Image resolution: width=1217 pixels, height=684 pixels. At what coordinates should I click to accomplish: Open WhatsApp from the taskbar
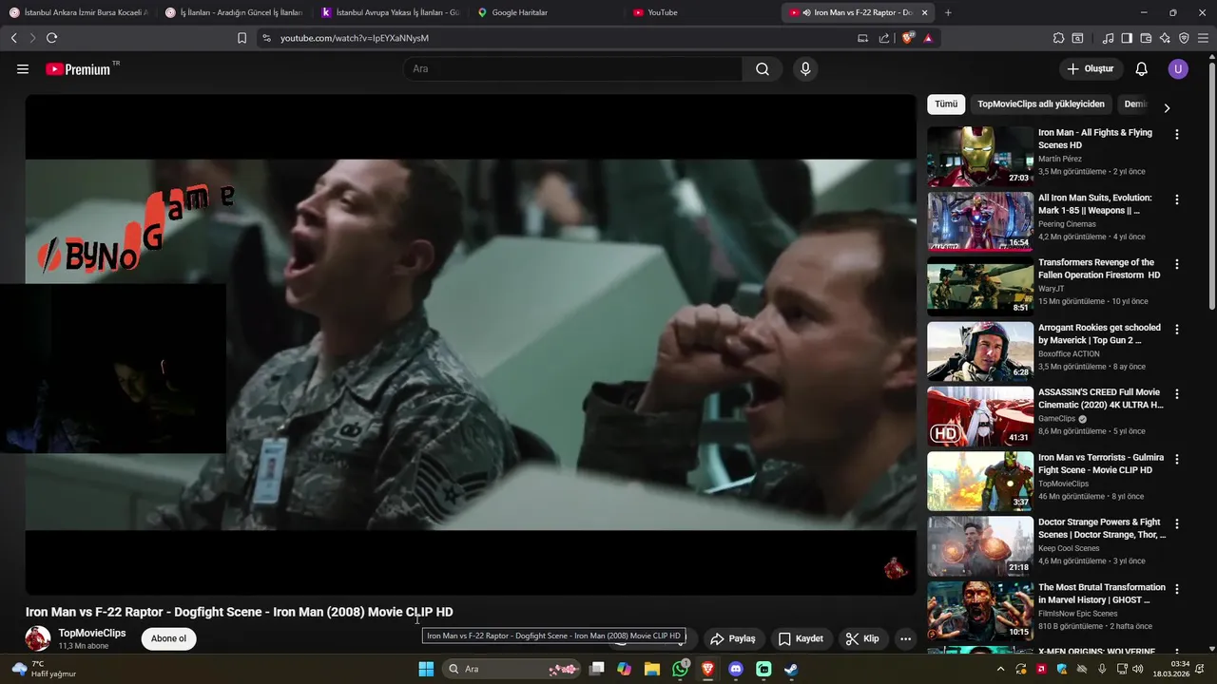(x=680, y=669)
